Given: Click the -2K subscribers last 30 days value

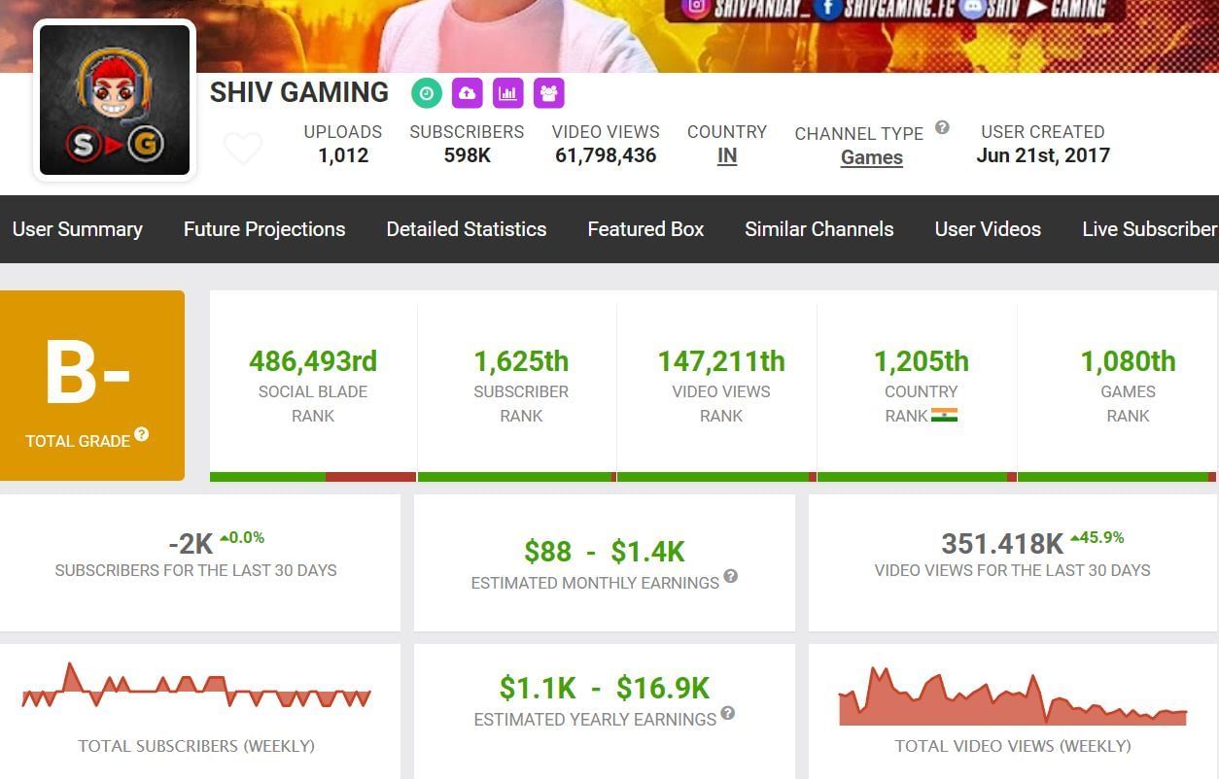Looking at the screenshot, I should click(x=191, y=545).
